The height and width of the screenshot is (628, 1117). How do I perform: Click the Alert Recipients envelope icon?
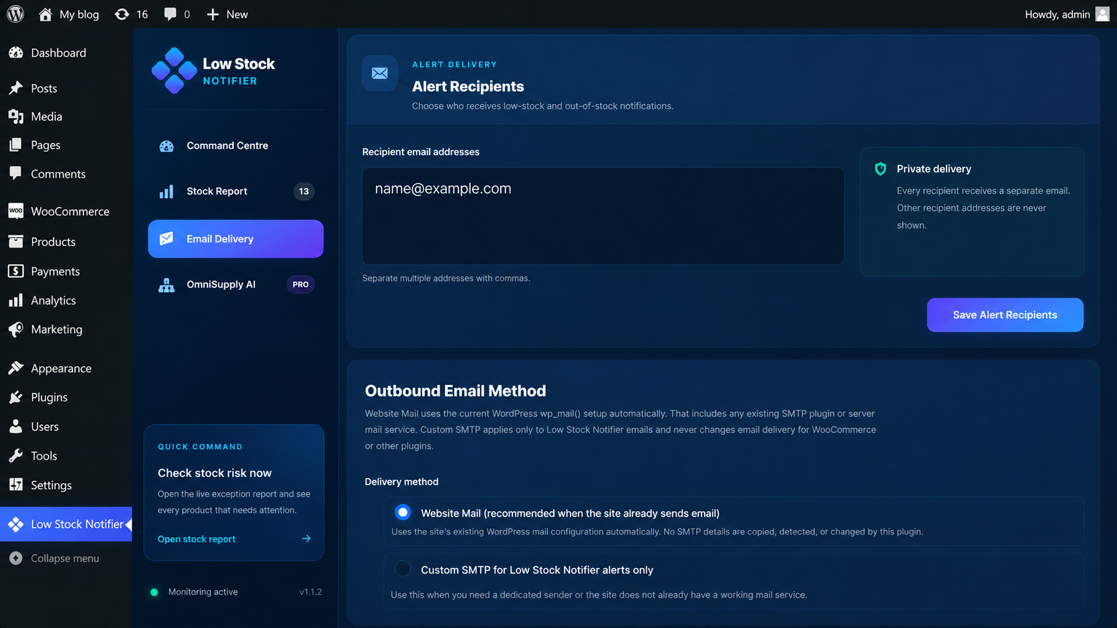pyautogui.click(x=379, y=73)
